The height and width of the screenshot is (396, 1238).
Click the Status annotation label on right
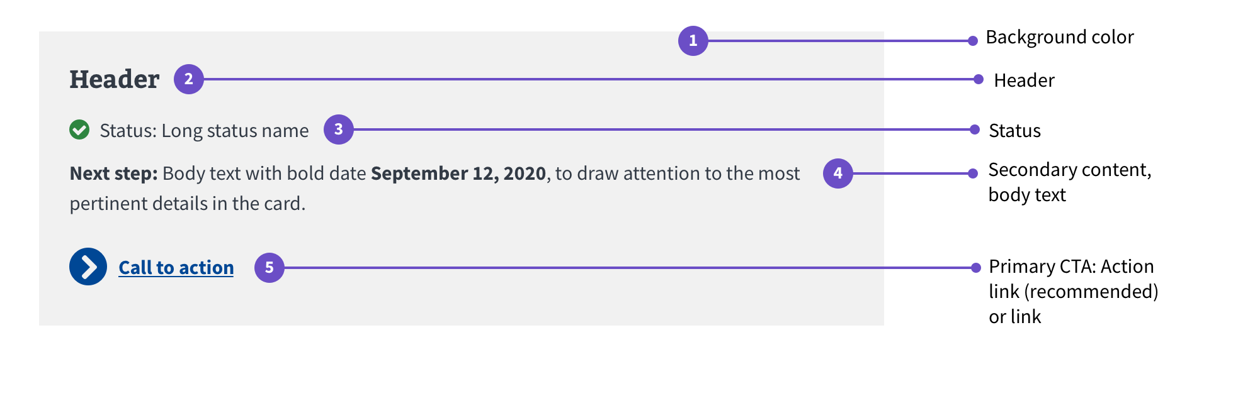click(1014, 131)
